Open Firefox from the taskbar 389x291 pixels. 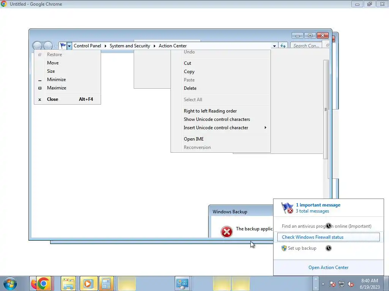point(33,283)
